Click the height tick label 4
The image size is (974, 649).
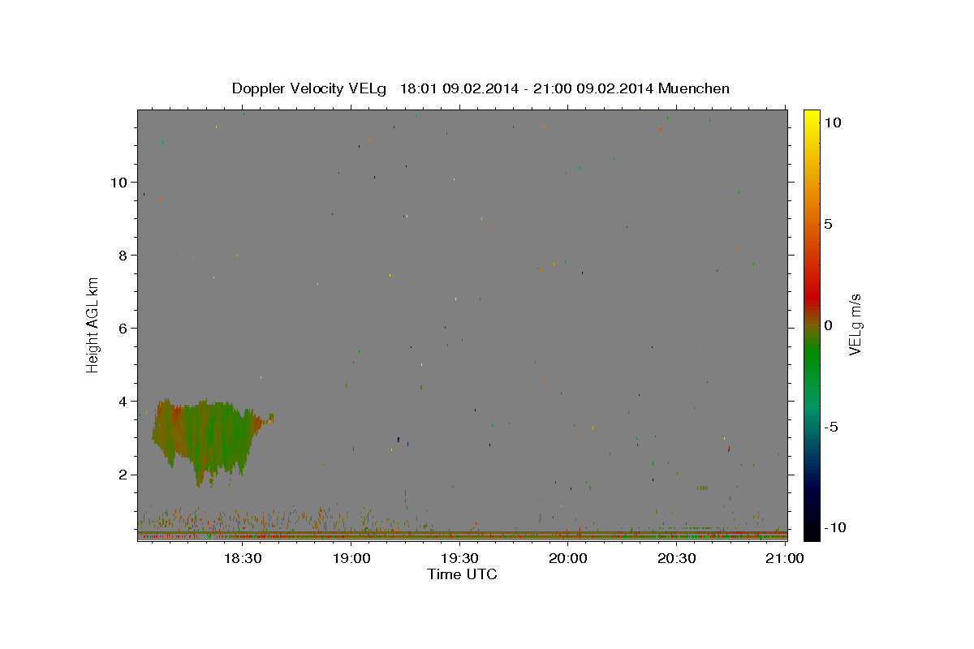pos(123,401)
